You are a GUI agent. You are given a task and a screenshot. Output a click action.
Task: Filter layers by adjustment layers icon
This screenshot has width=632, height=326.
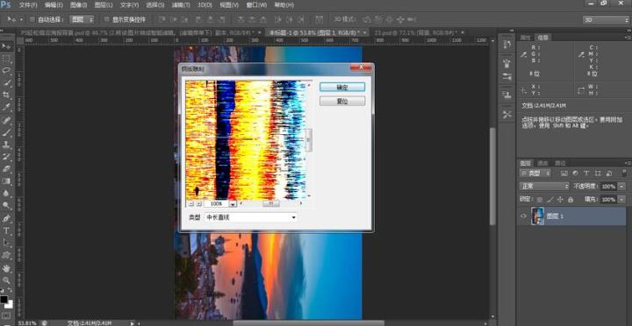pos(575,173)
